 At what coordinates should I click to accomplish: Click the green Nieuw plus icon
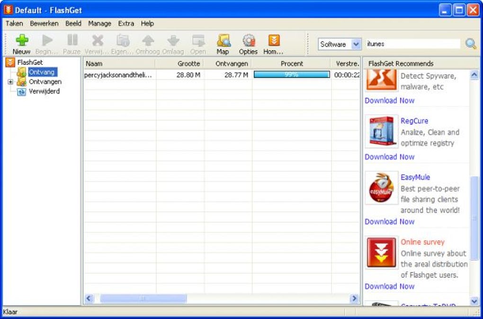click(x=22, y=40)
